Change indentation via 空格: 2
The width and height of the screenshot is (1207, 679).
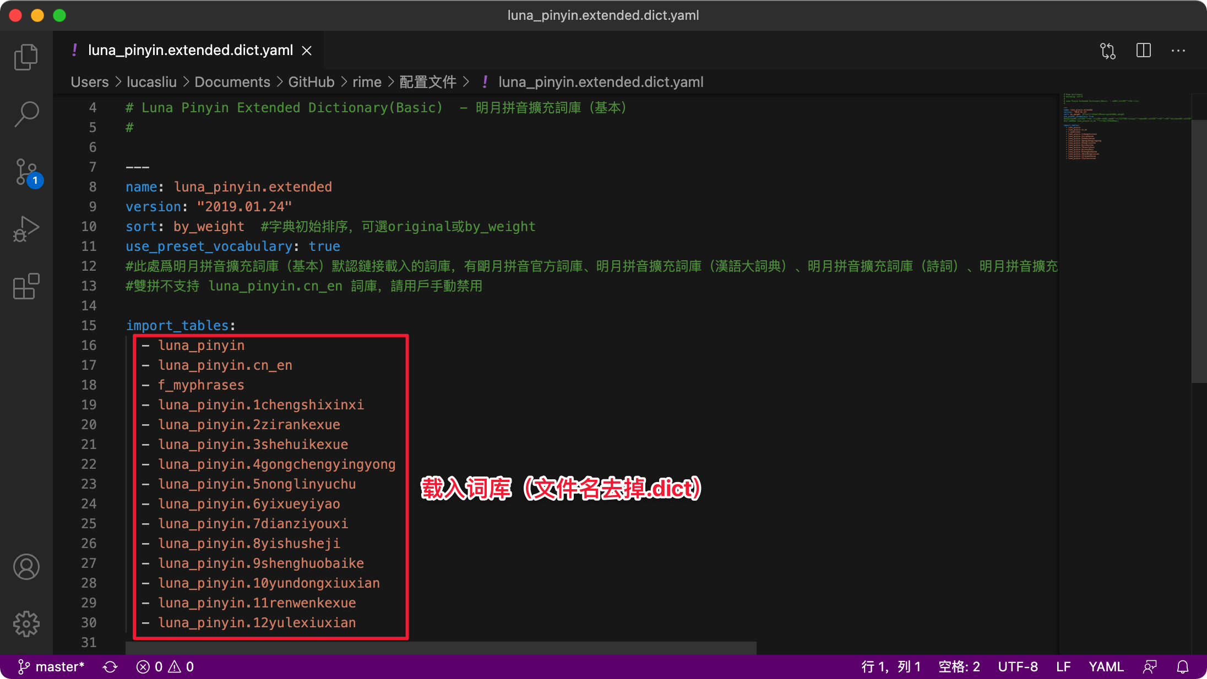pyautogui.click(x=959, y=667)
